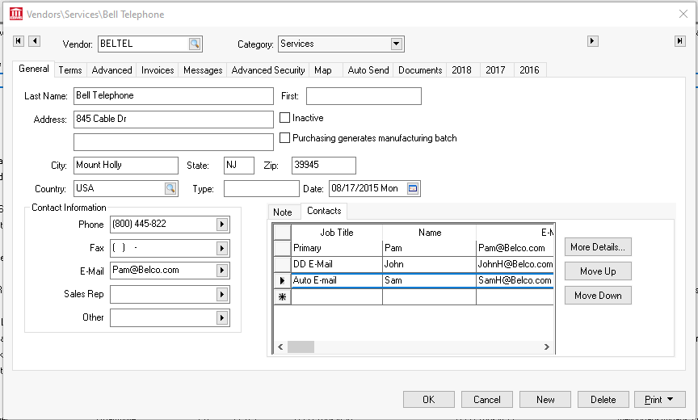Viewport: 698px width, 420px height.
Task: View the 2016 tab
Action: point(529,70)
